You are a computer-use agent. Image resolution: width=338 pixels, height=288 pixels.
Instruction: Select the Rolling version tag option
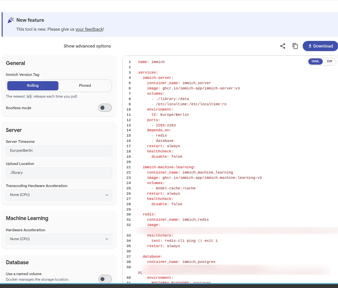pyautogui.click(x=33, y=85)
